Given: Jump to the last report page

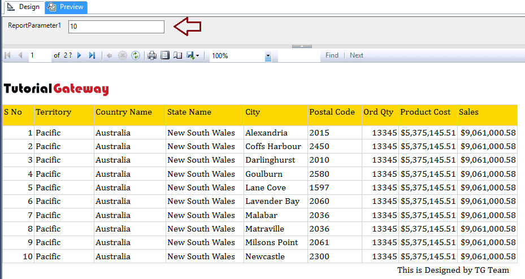Looking at the screenshot, I should pyautogui.click(x=92, y=55).
